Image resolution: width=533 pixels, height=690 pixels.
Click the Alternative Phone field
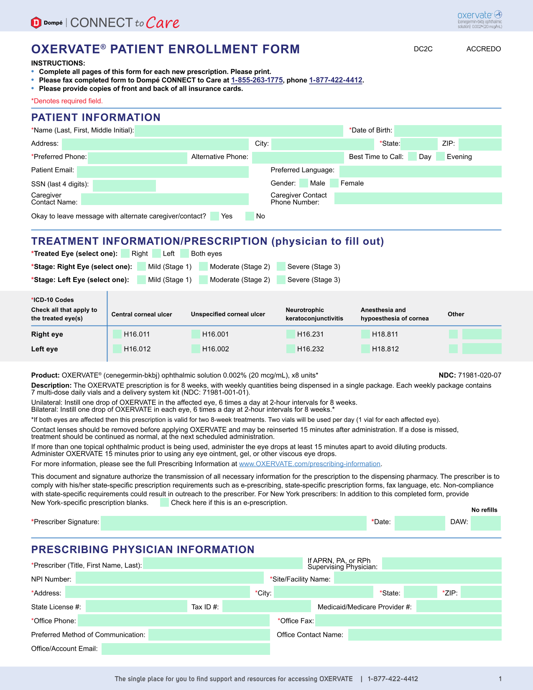298,157
